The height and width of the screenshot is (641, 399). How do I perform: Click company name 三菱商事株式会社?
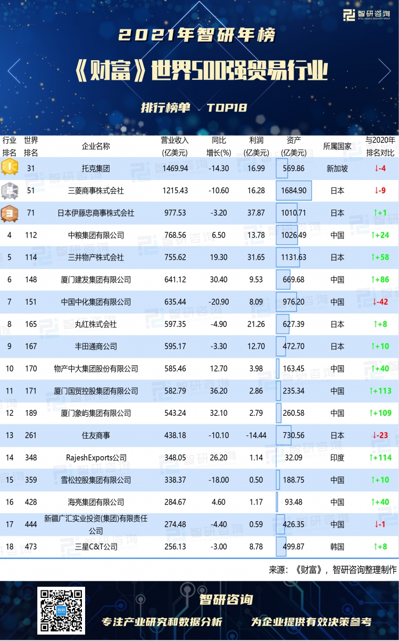96,191
